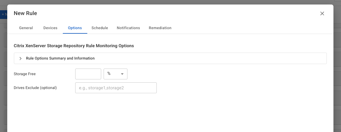
Task: Select the Options tab
Action: (75, 28)
